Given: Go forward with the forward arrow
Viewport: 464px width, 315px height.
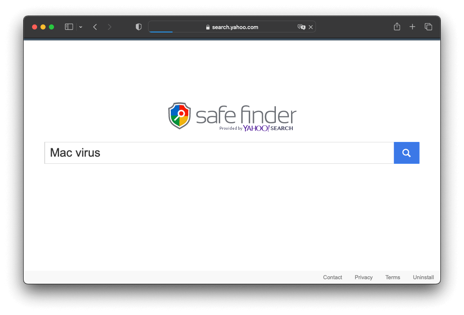Looking at the screenshot, I should (110, 27).
